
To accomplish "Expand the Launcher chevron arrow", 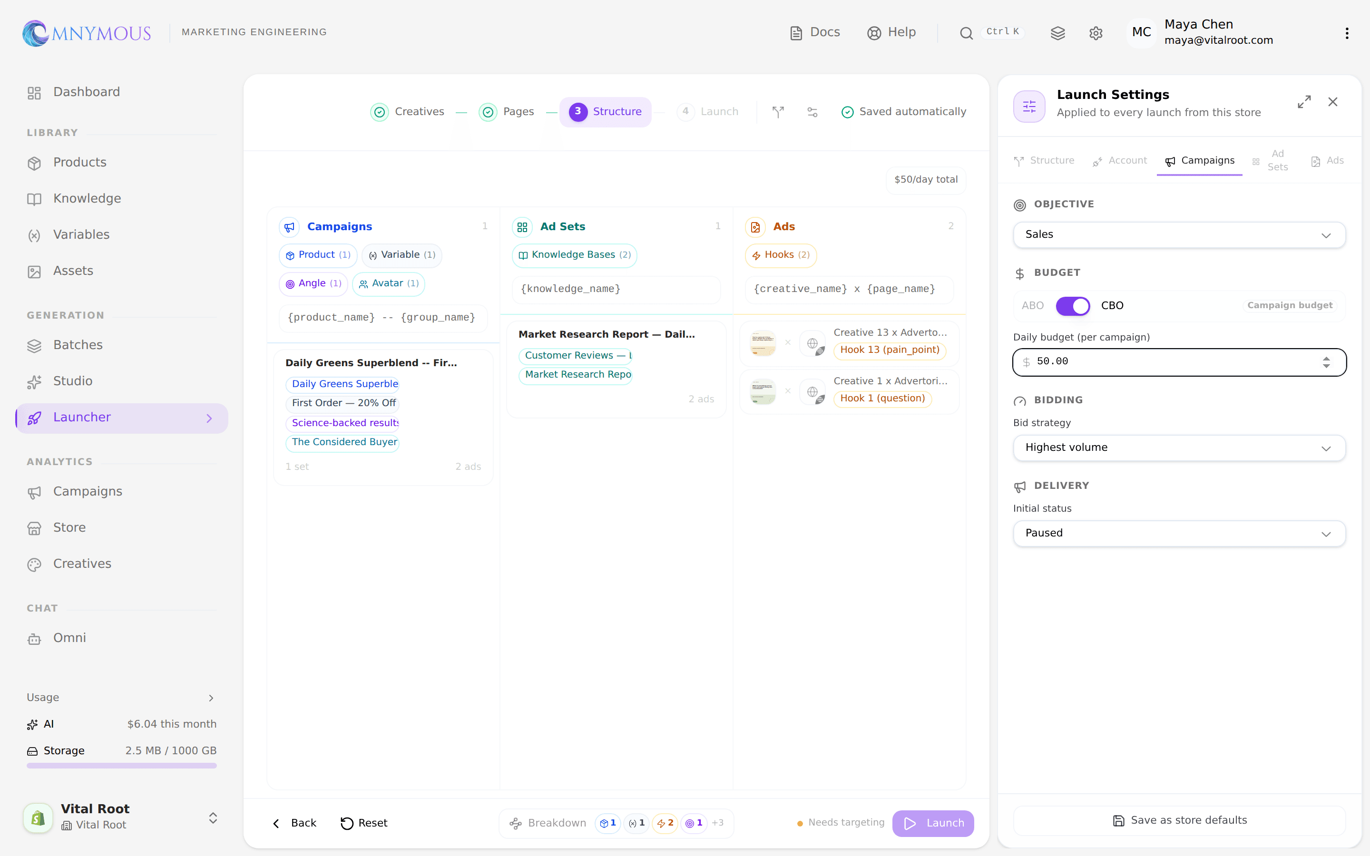I will coord(209,418).
